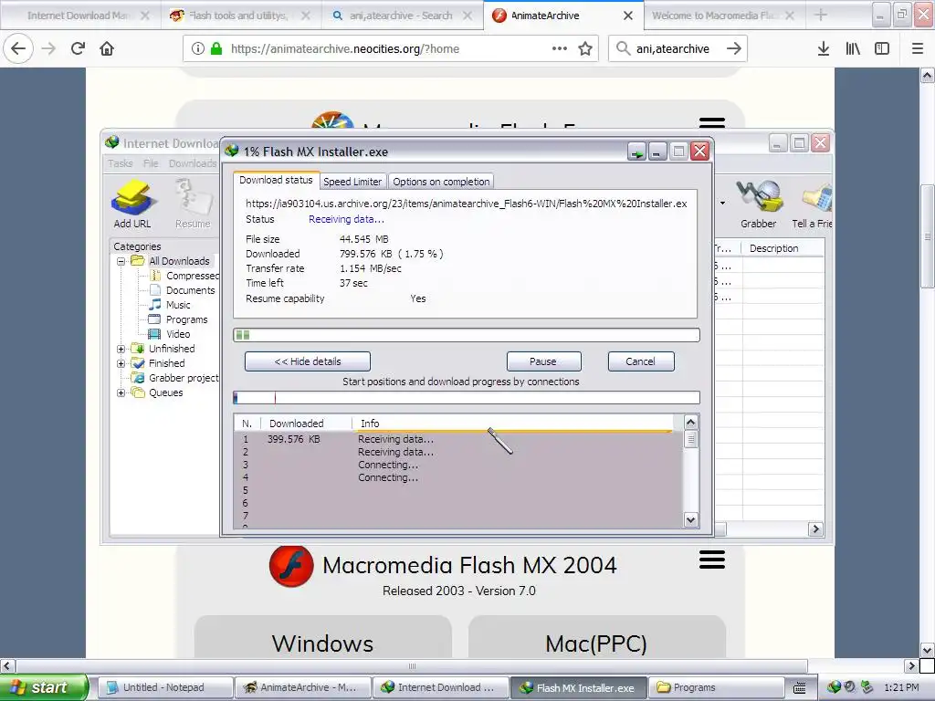Click the Macromedia Flash MX 2004 logo

(x=291, y=566)
